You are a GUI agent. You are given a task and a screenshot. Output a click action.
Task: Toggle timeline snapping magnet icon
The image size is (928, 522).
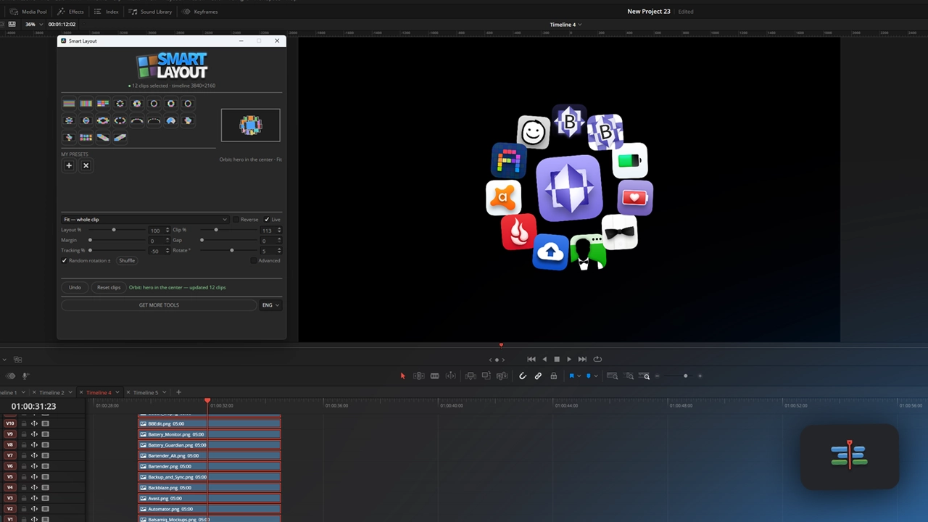point(522,376)
